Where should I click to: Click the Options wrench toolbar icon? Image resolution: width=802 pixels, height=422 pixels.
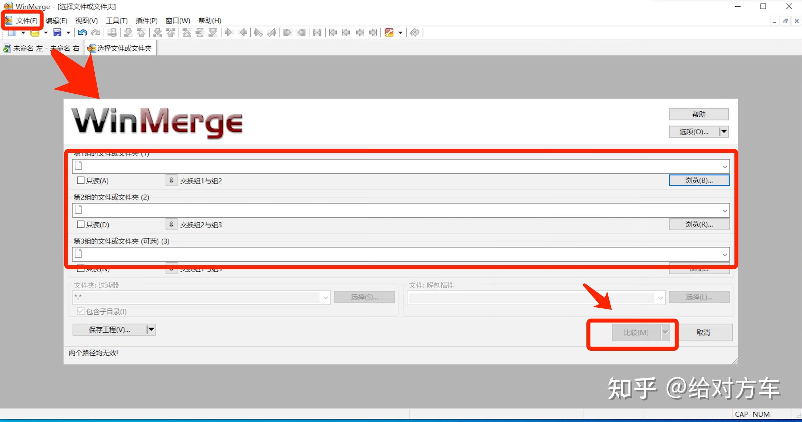(x=389, y=32)
